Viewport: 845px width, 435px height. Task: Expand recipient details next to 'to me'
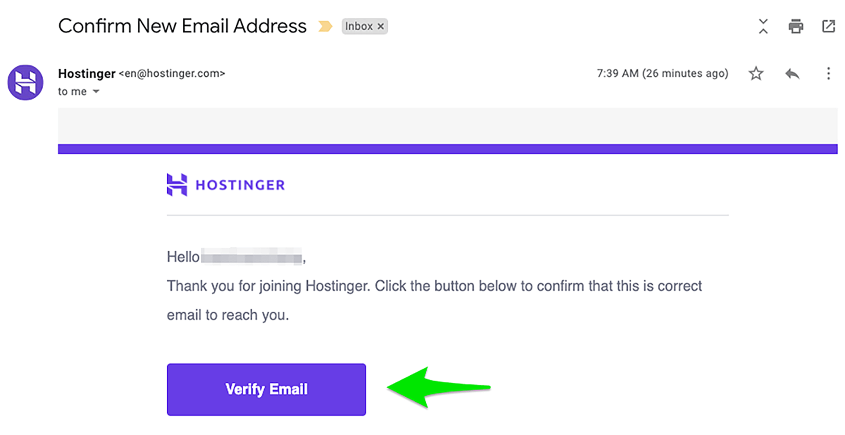(96, 91)
